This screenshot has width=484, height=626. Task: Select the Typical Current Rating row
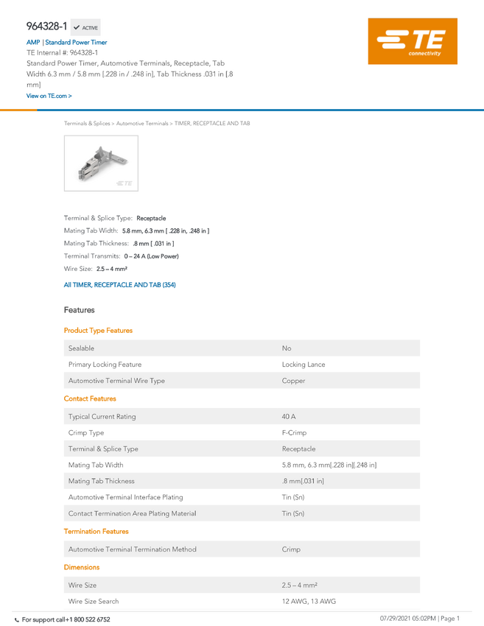coord(242,416)
